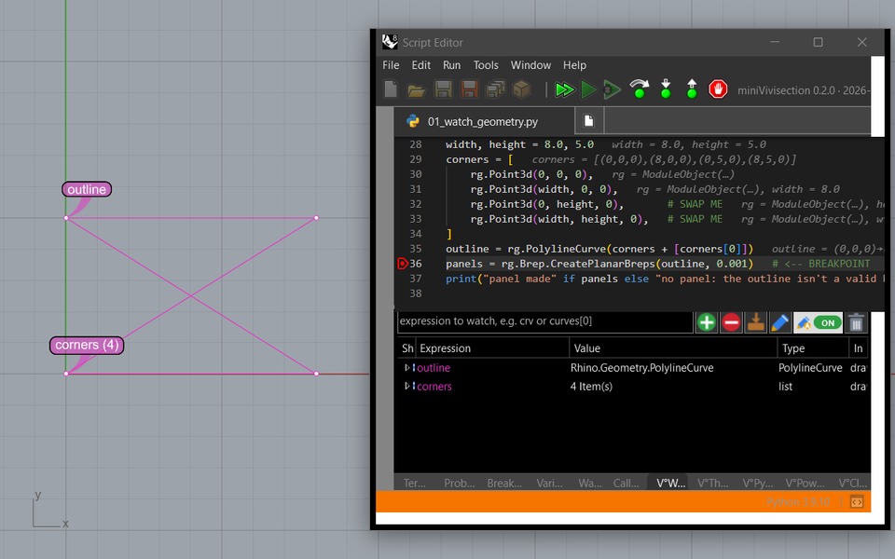Click the corners (4) label in viewport
The height and width of the screenshot is (559, 895).
click(x=87, y=345)
